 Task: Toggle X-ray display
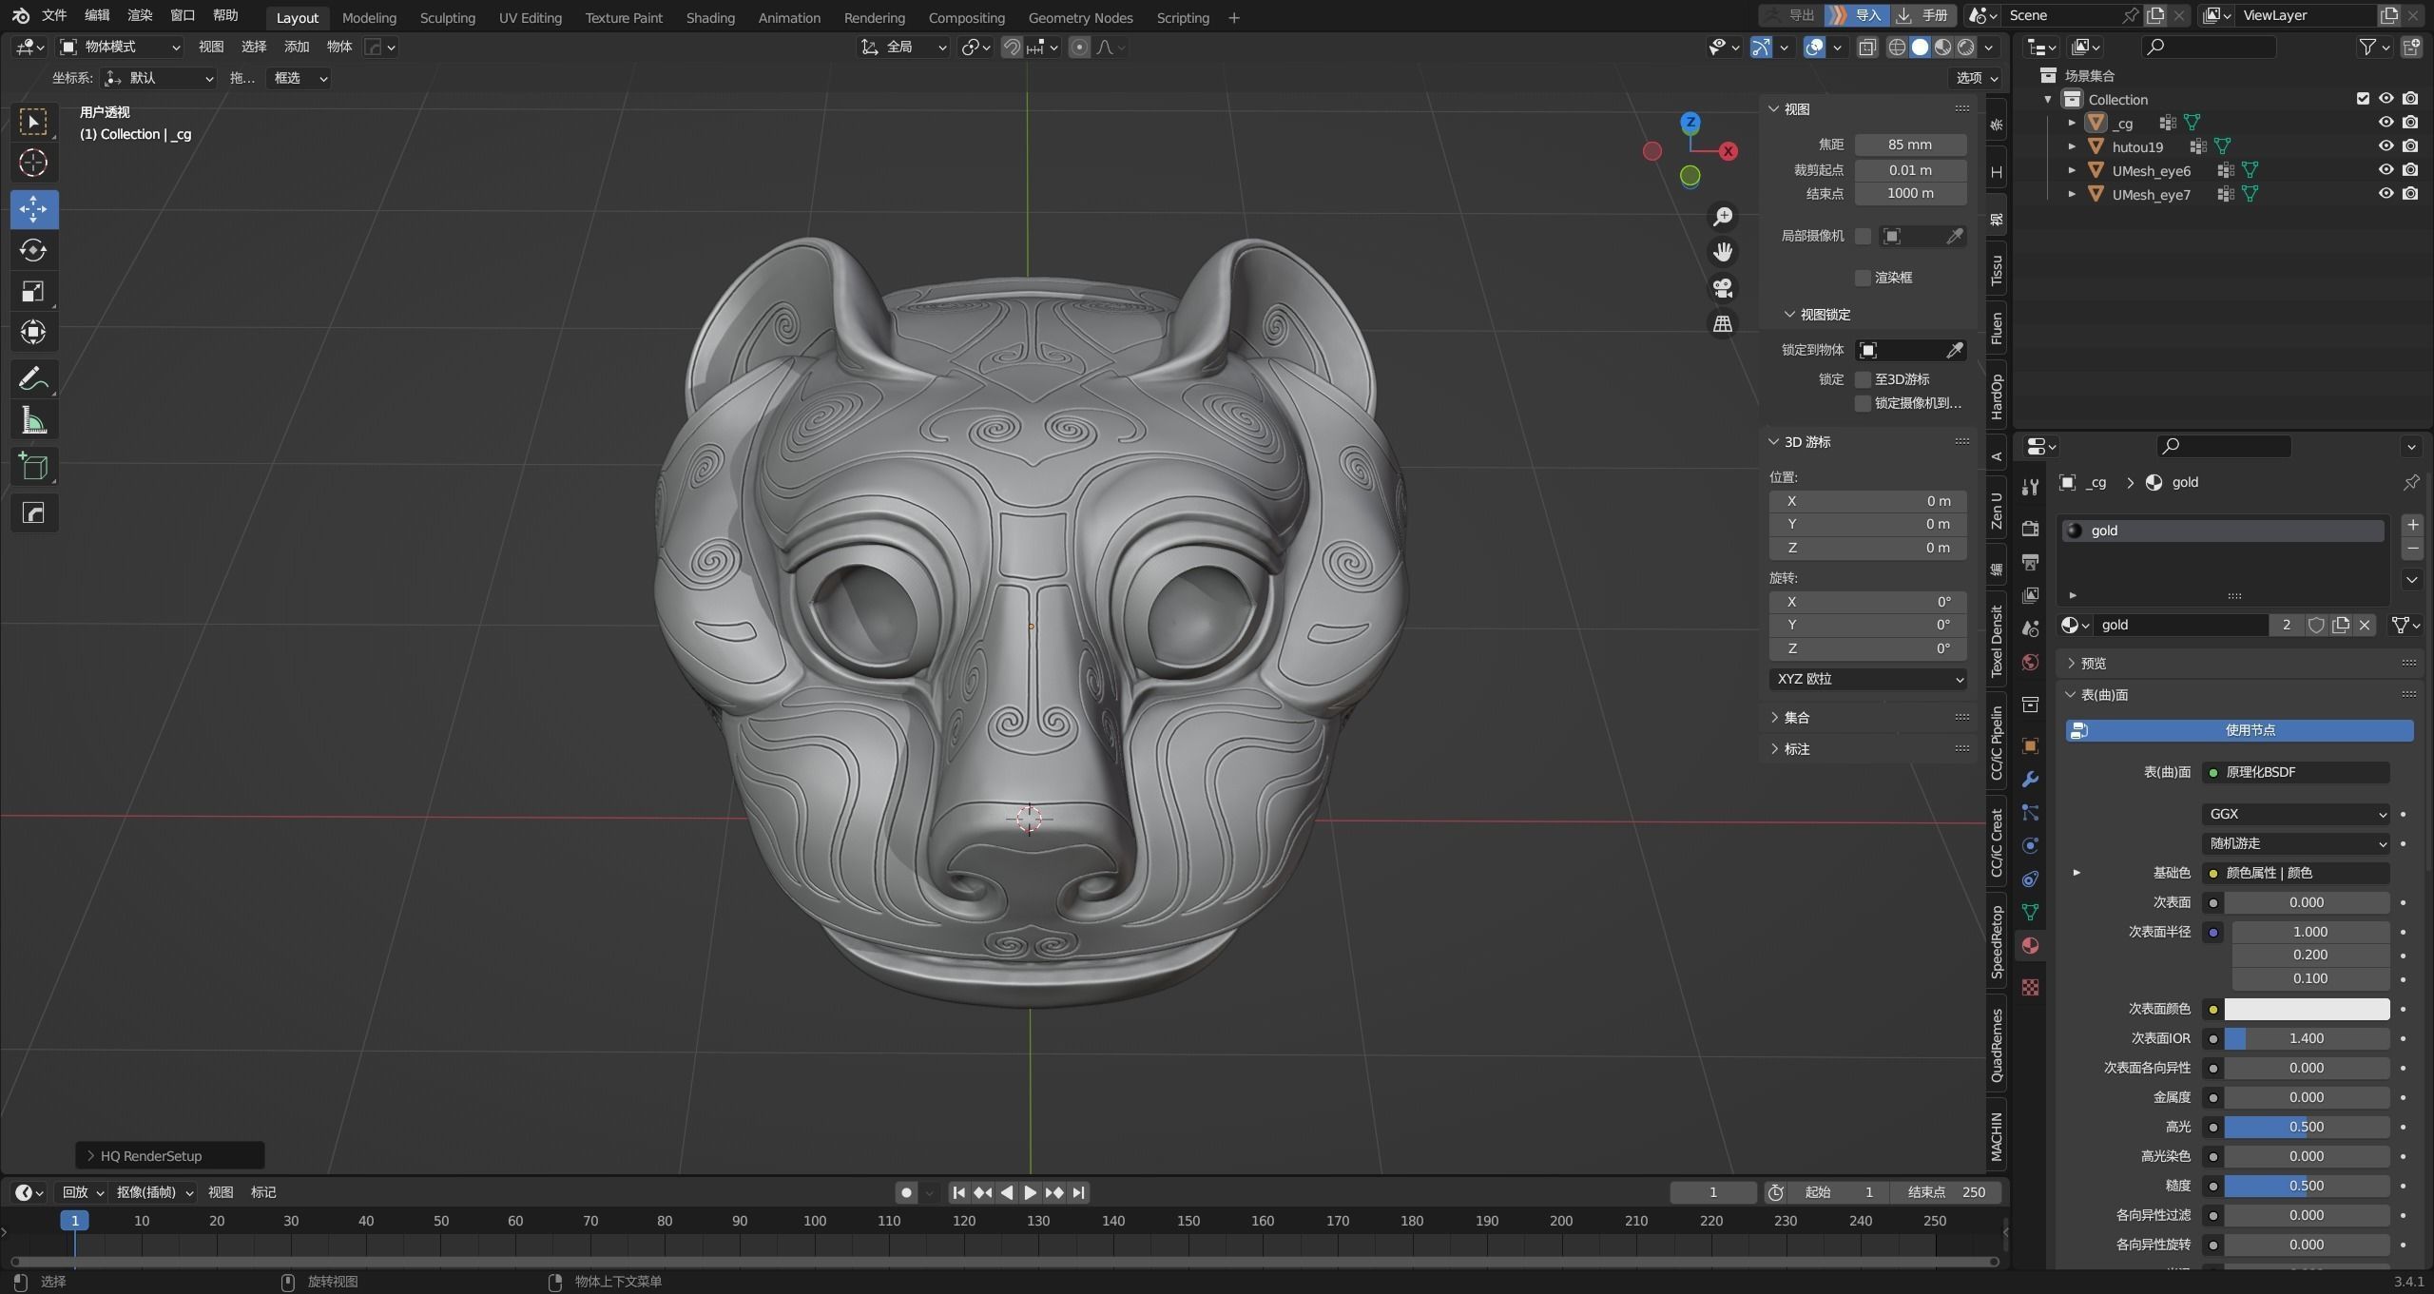1867,47
